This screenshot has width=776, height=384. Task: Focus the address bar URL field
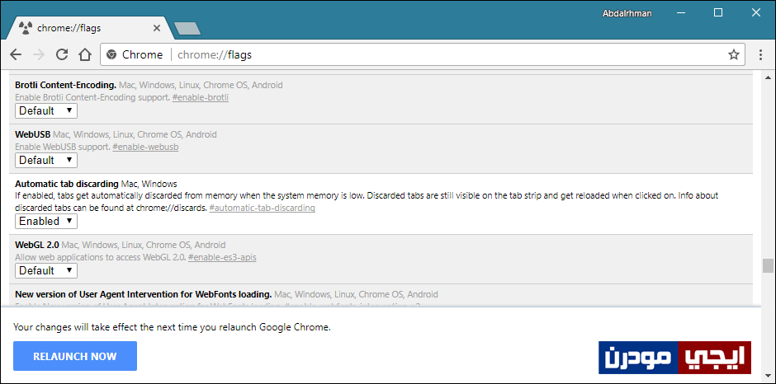[423, 54]
